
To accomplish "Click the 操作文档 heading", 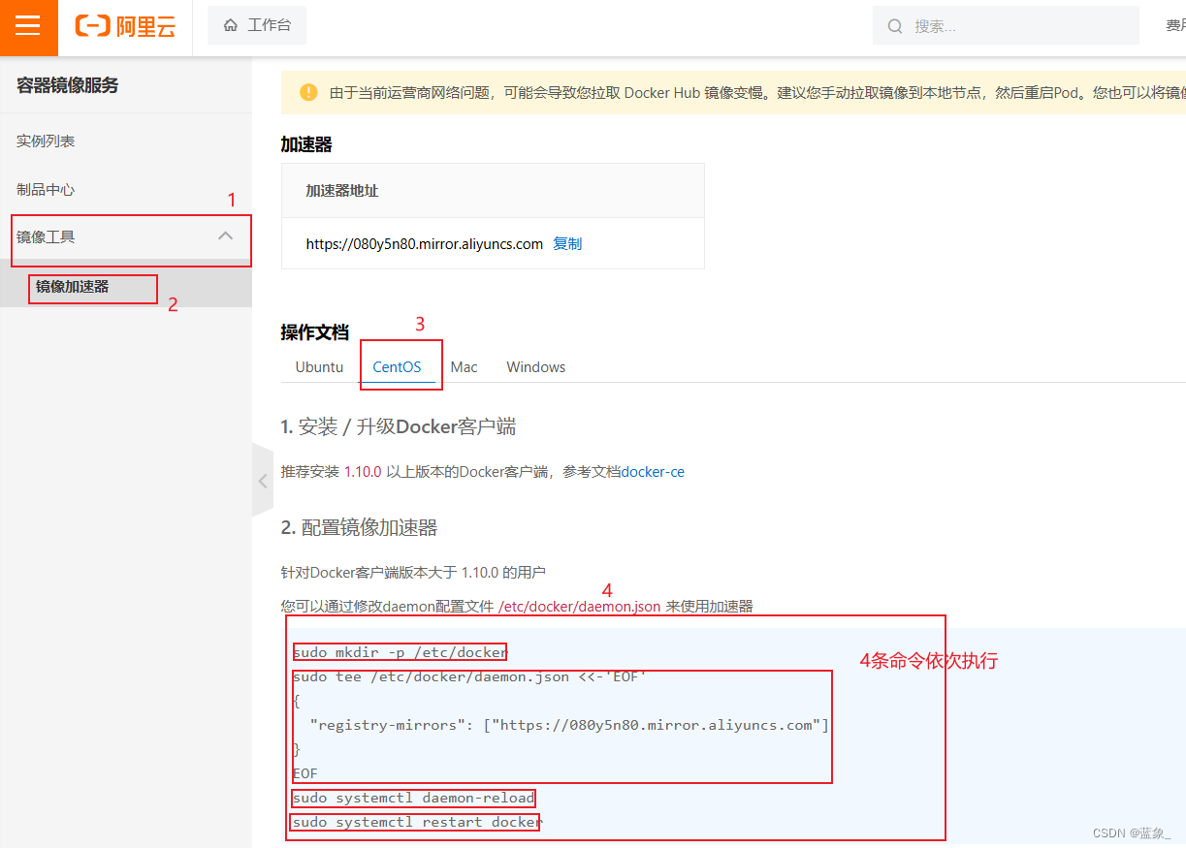I will point(314,332).
